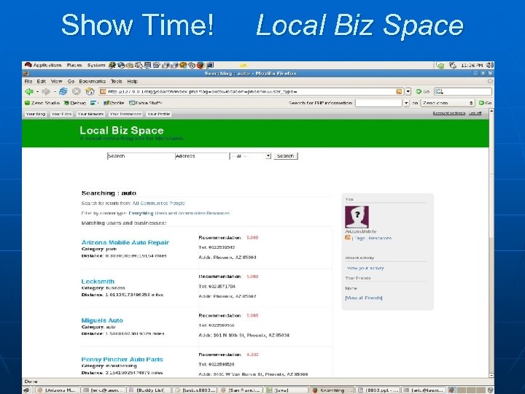The image size is (525, 394).
Task: Open the category dropdown next to Address
Action: tap(250, 156)
